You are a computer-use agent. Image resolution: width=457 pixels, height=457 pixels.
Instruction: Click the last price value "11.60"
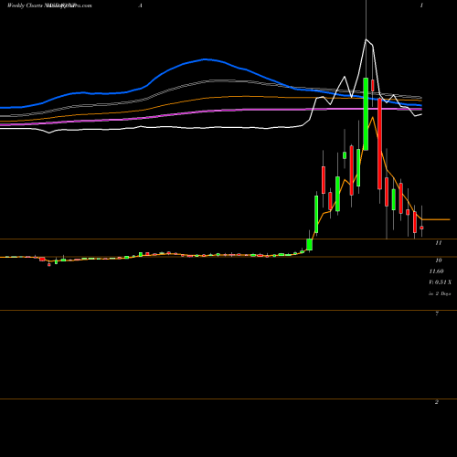click(x=436, y=271)
